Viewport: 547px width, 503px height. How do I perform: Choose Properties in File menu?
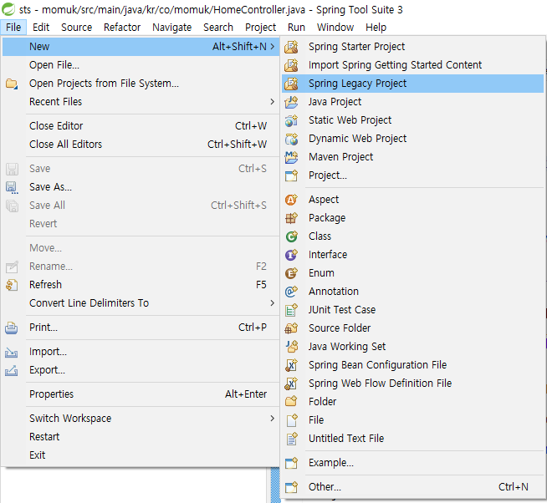141,394
